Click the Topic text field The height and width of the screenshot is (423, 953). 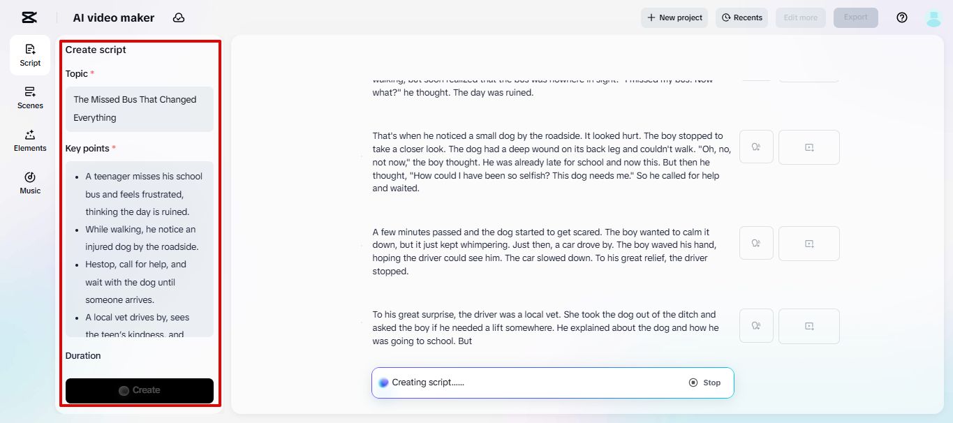pyautogui.click(x=140, y=109)
